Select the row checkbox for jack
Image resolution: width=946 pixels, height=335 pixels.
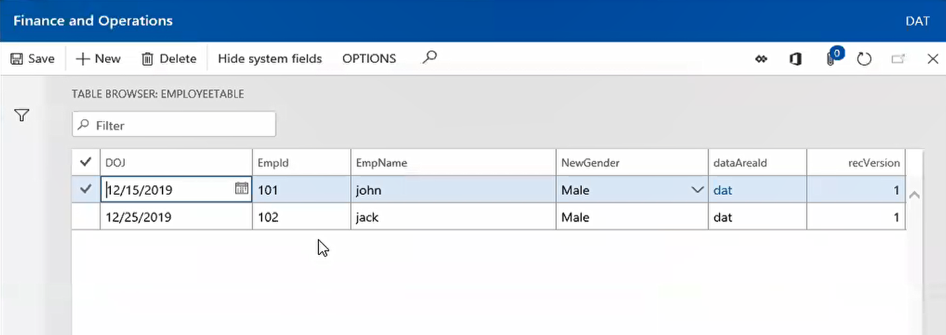(x=86, y=217)
